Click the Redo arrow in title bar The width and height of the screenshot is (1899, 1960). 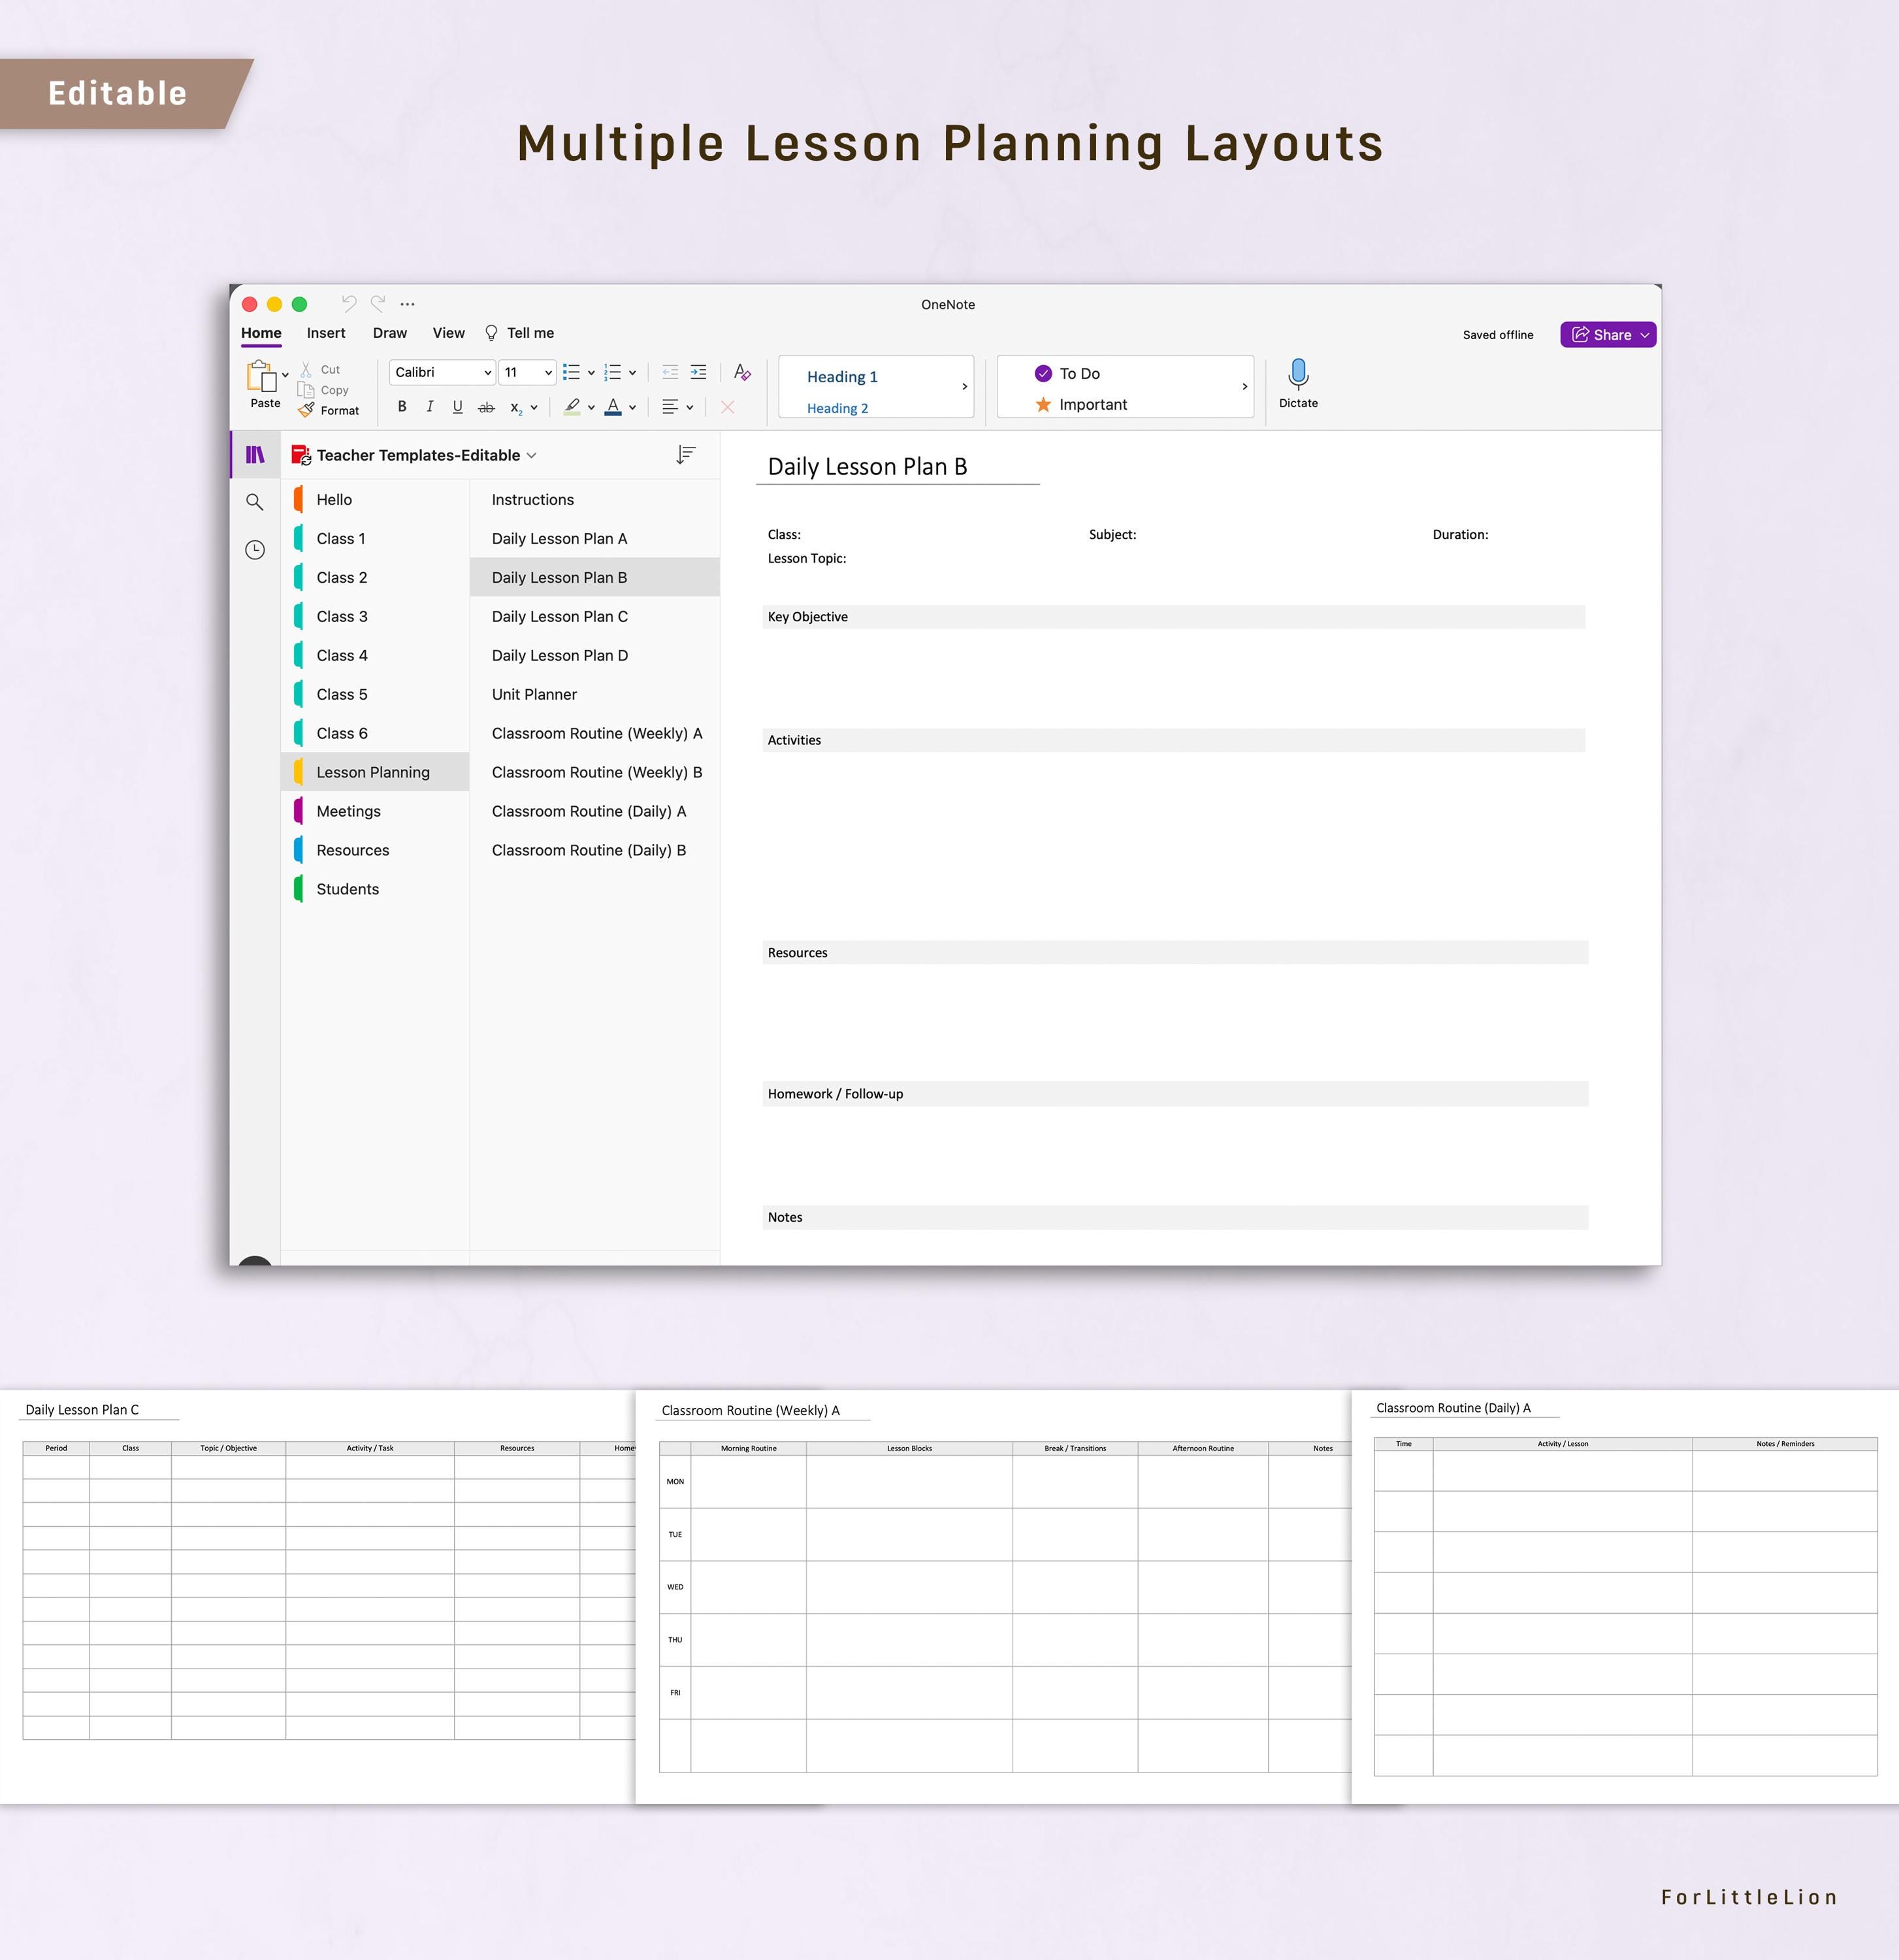point(378,303)
